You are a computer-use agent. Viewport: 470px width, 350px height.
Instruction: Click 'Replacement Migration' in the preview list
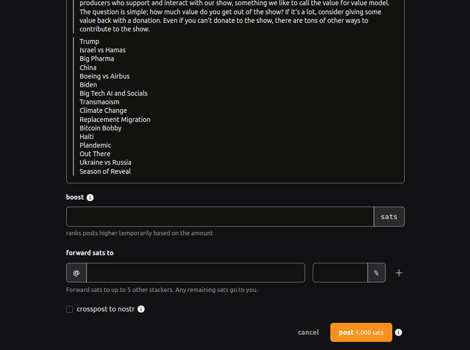click(x=115, y=120)
